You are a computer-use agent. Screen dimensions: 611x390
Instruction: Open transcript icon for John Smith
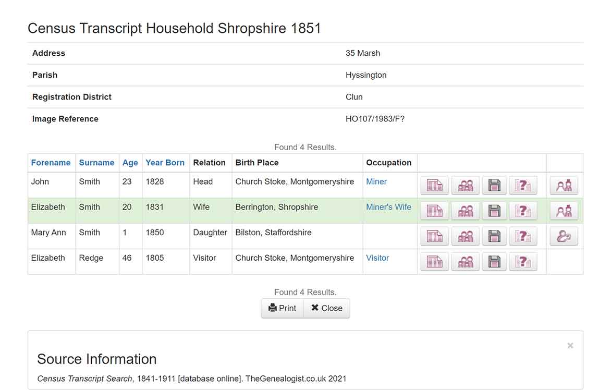434,186
